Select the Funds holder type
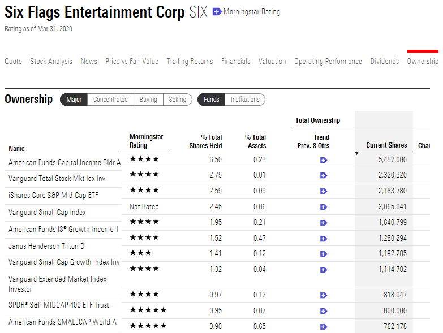This screenshot has width=443, height=333. point(212,100)
